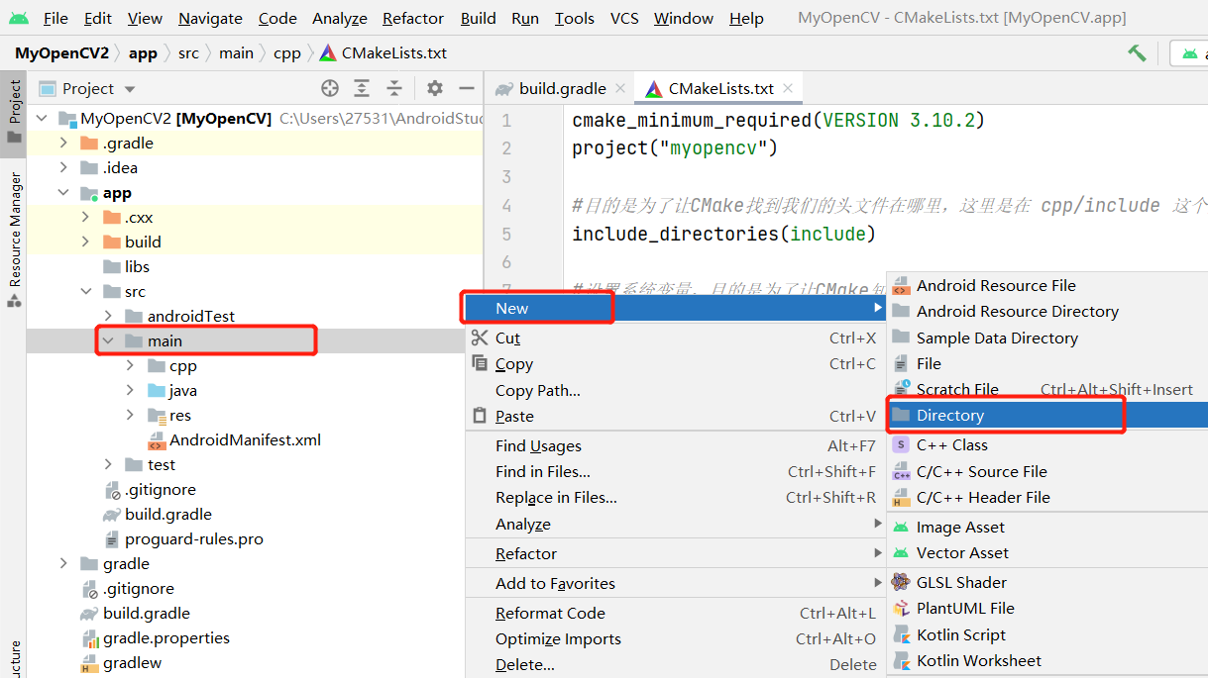
Task: Click the Make Project hammer icon
Action: coord(1137,53)
